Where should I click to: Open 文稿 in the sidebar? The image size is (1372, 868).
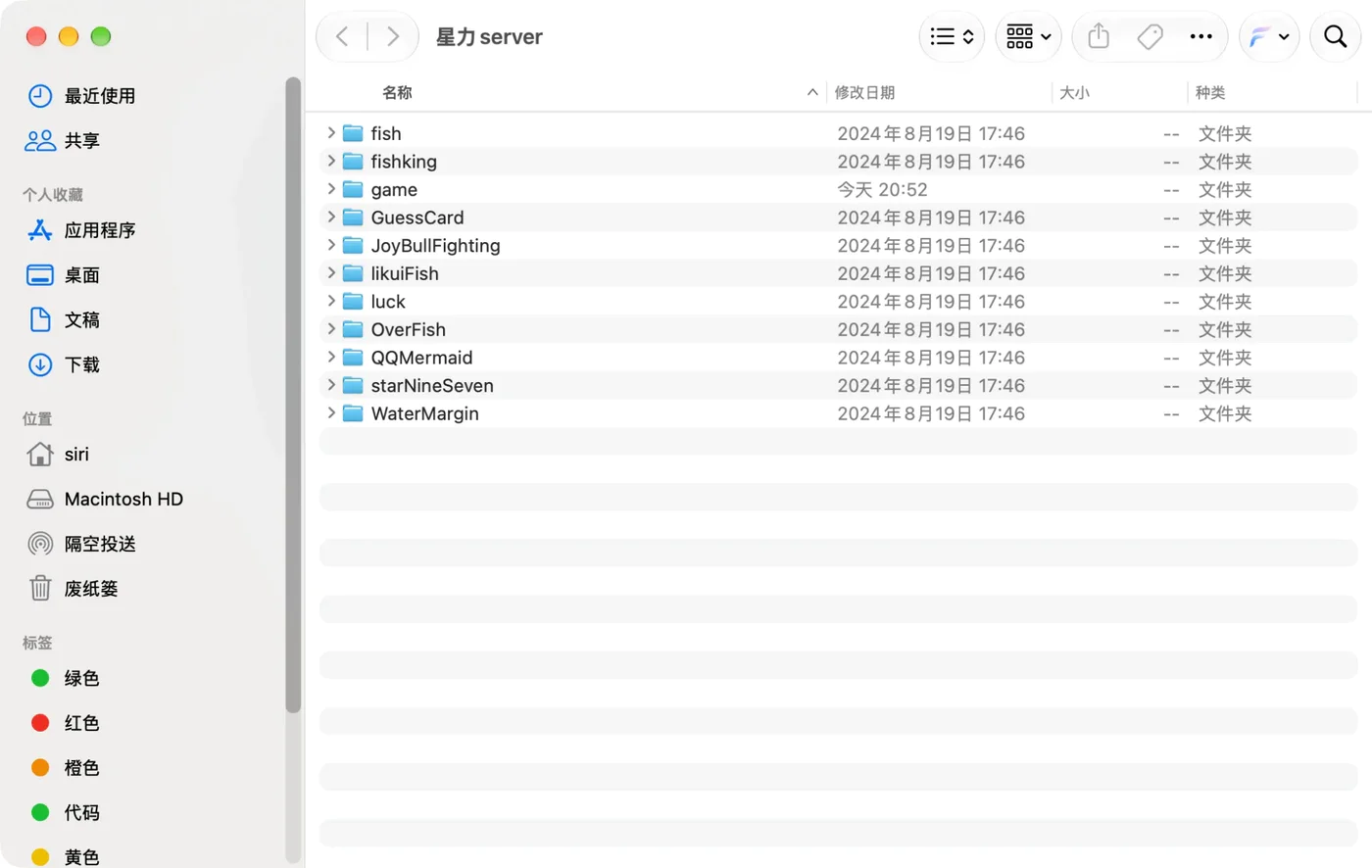63,320
